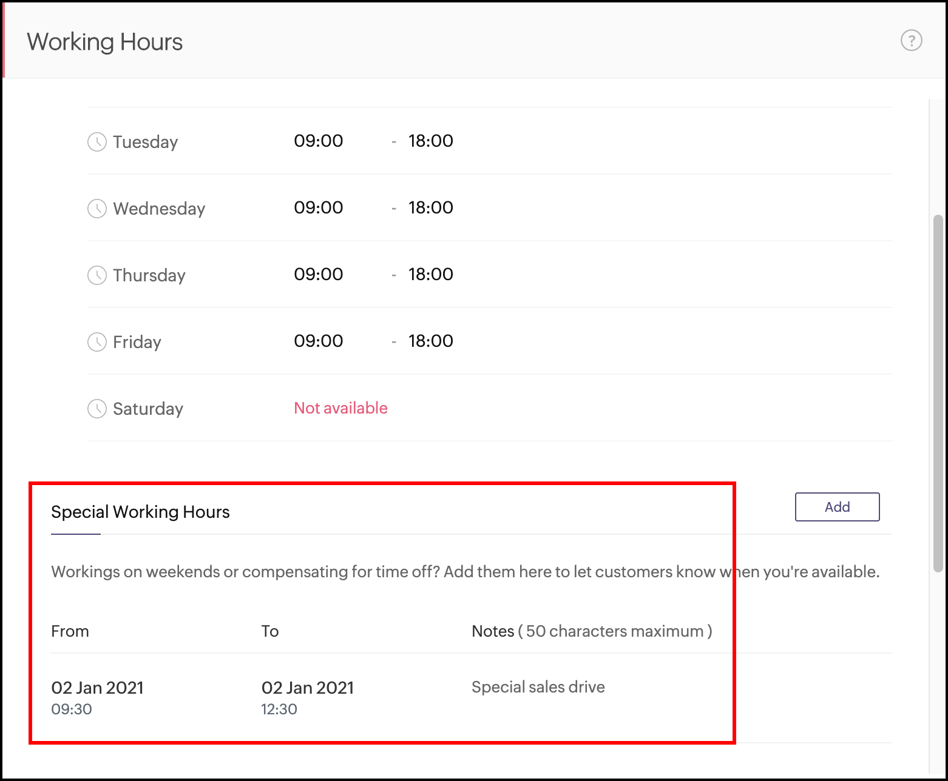Image resolution: width=948 pixels, height=781 pixels.
Task: Click Friday's 18:00 end time
Action: (430, 341)
